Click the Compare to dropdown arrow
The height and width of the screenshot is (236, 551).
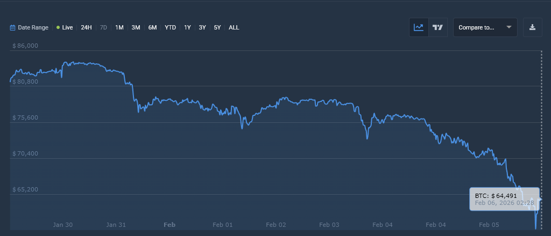tap(508, 27)
